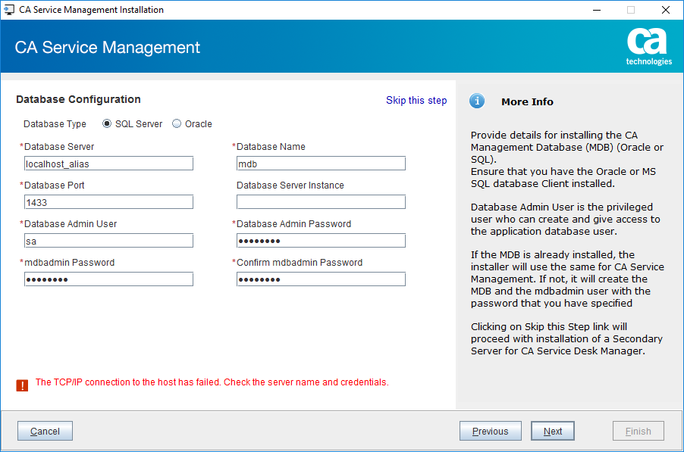Proceed with the Next button

click(x=553, y=431)
